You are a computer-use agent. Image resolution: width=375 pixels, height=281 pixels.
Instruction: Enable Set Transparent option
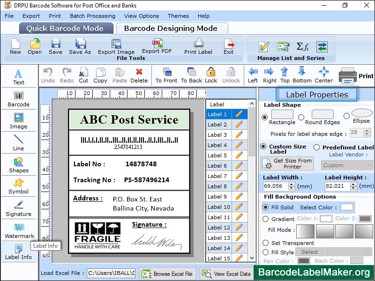click(266, 243)
